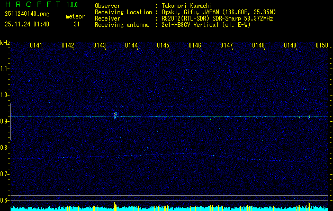Click the Receiving Location label
This screenshot has height=211, width=333.
123,12
